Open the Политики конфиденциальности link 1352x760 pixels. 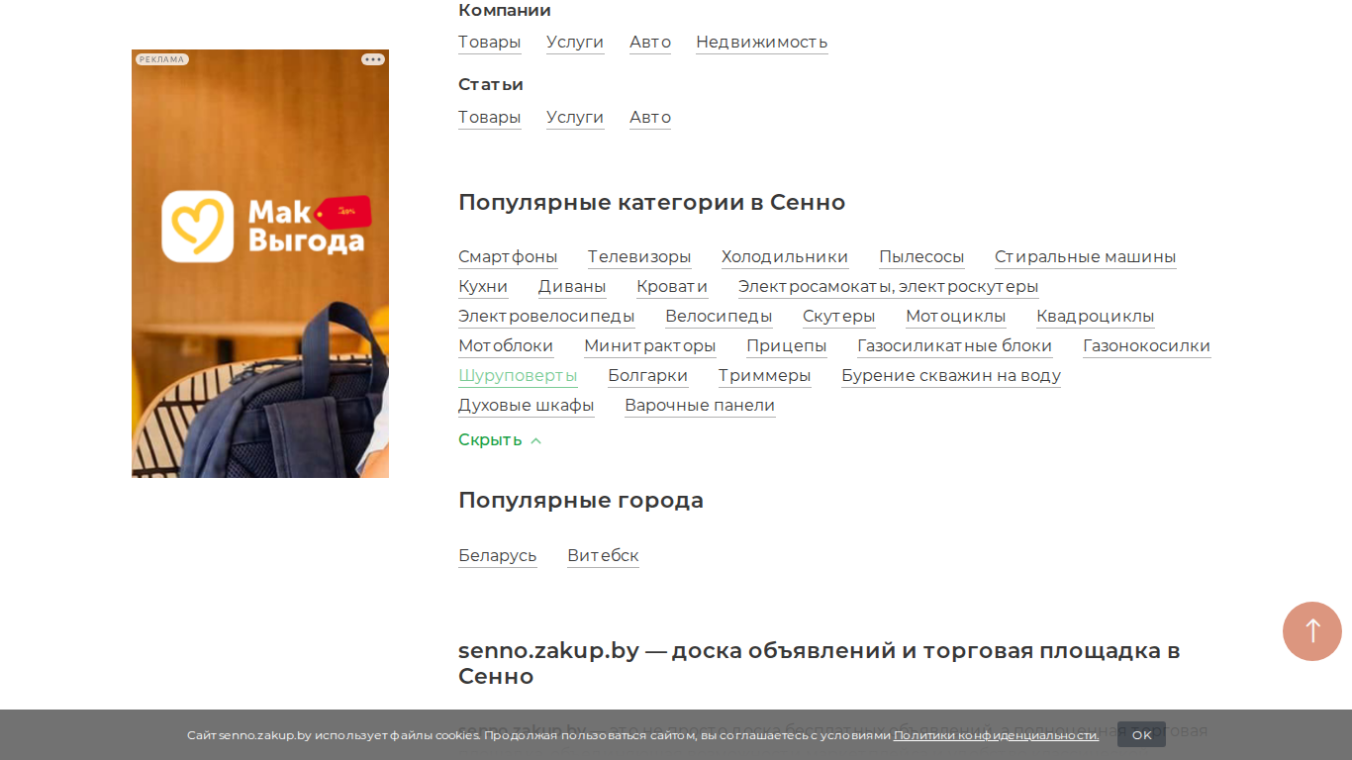[x=996, y=735]
